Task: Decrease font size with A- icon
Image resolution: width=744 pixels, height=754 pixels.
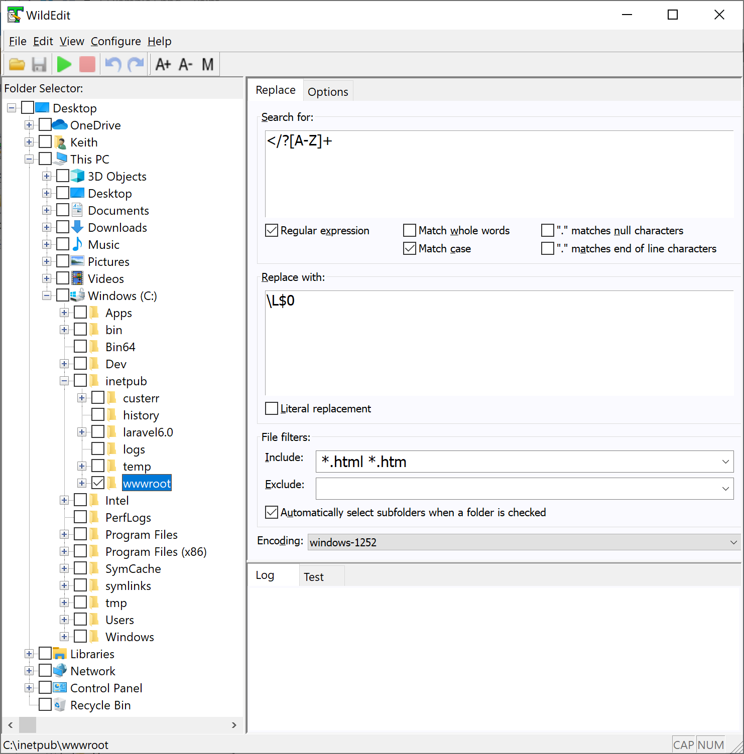Action: click(x=186, y=64)
